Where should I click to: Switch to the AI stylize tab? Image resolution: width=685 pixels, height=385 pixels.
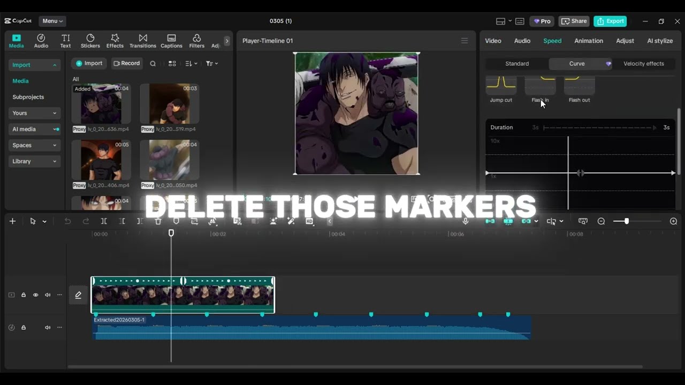(660, 41)
